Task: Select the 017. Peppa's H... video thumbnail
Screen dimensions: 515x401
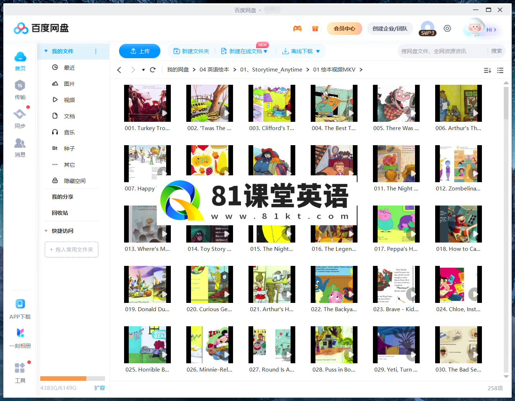Action: [396, 224]
